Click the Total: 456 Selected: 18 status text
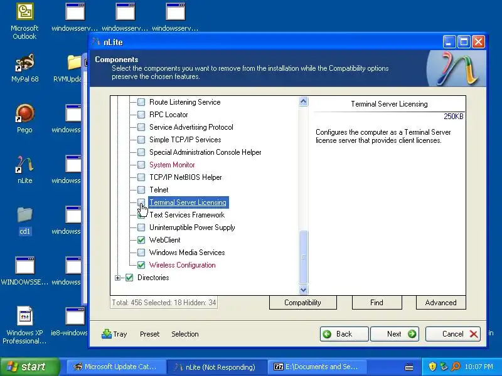Screen dimensions: 502x376 pos(164,303)
